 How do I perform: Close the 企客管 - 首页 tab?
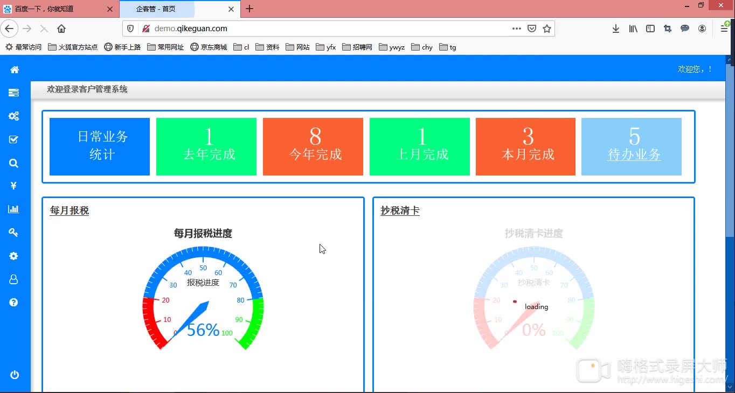tap(231, 9)
